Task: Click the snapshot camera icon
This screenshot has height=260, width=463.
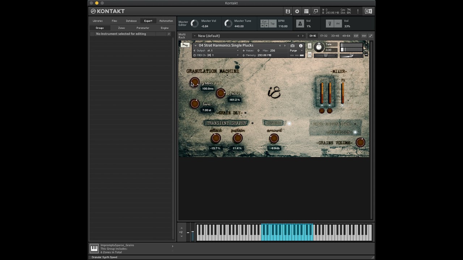Action: pos(293,45)
